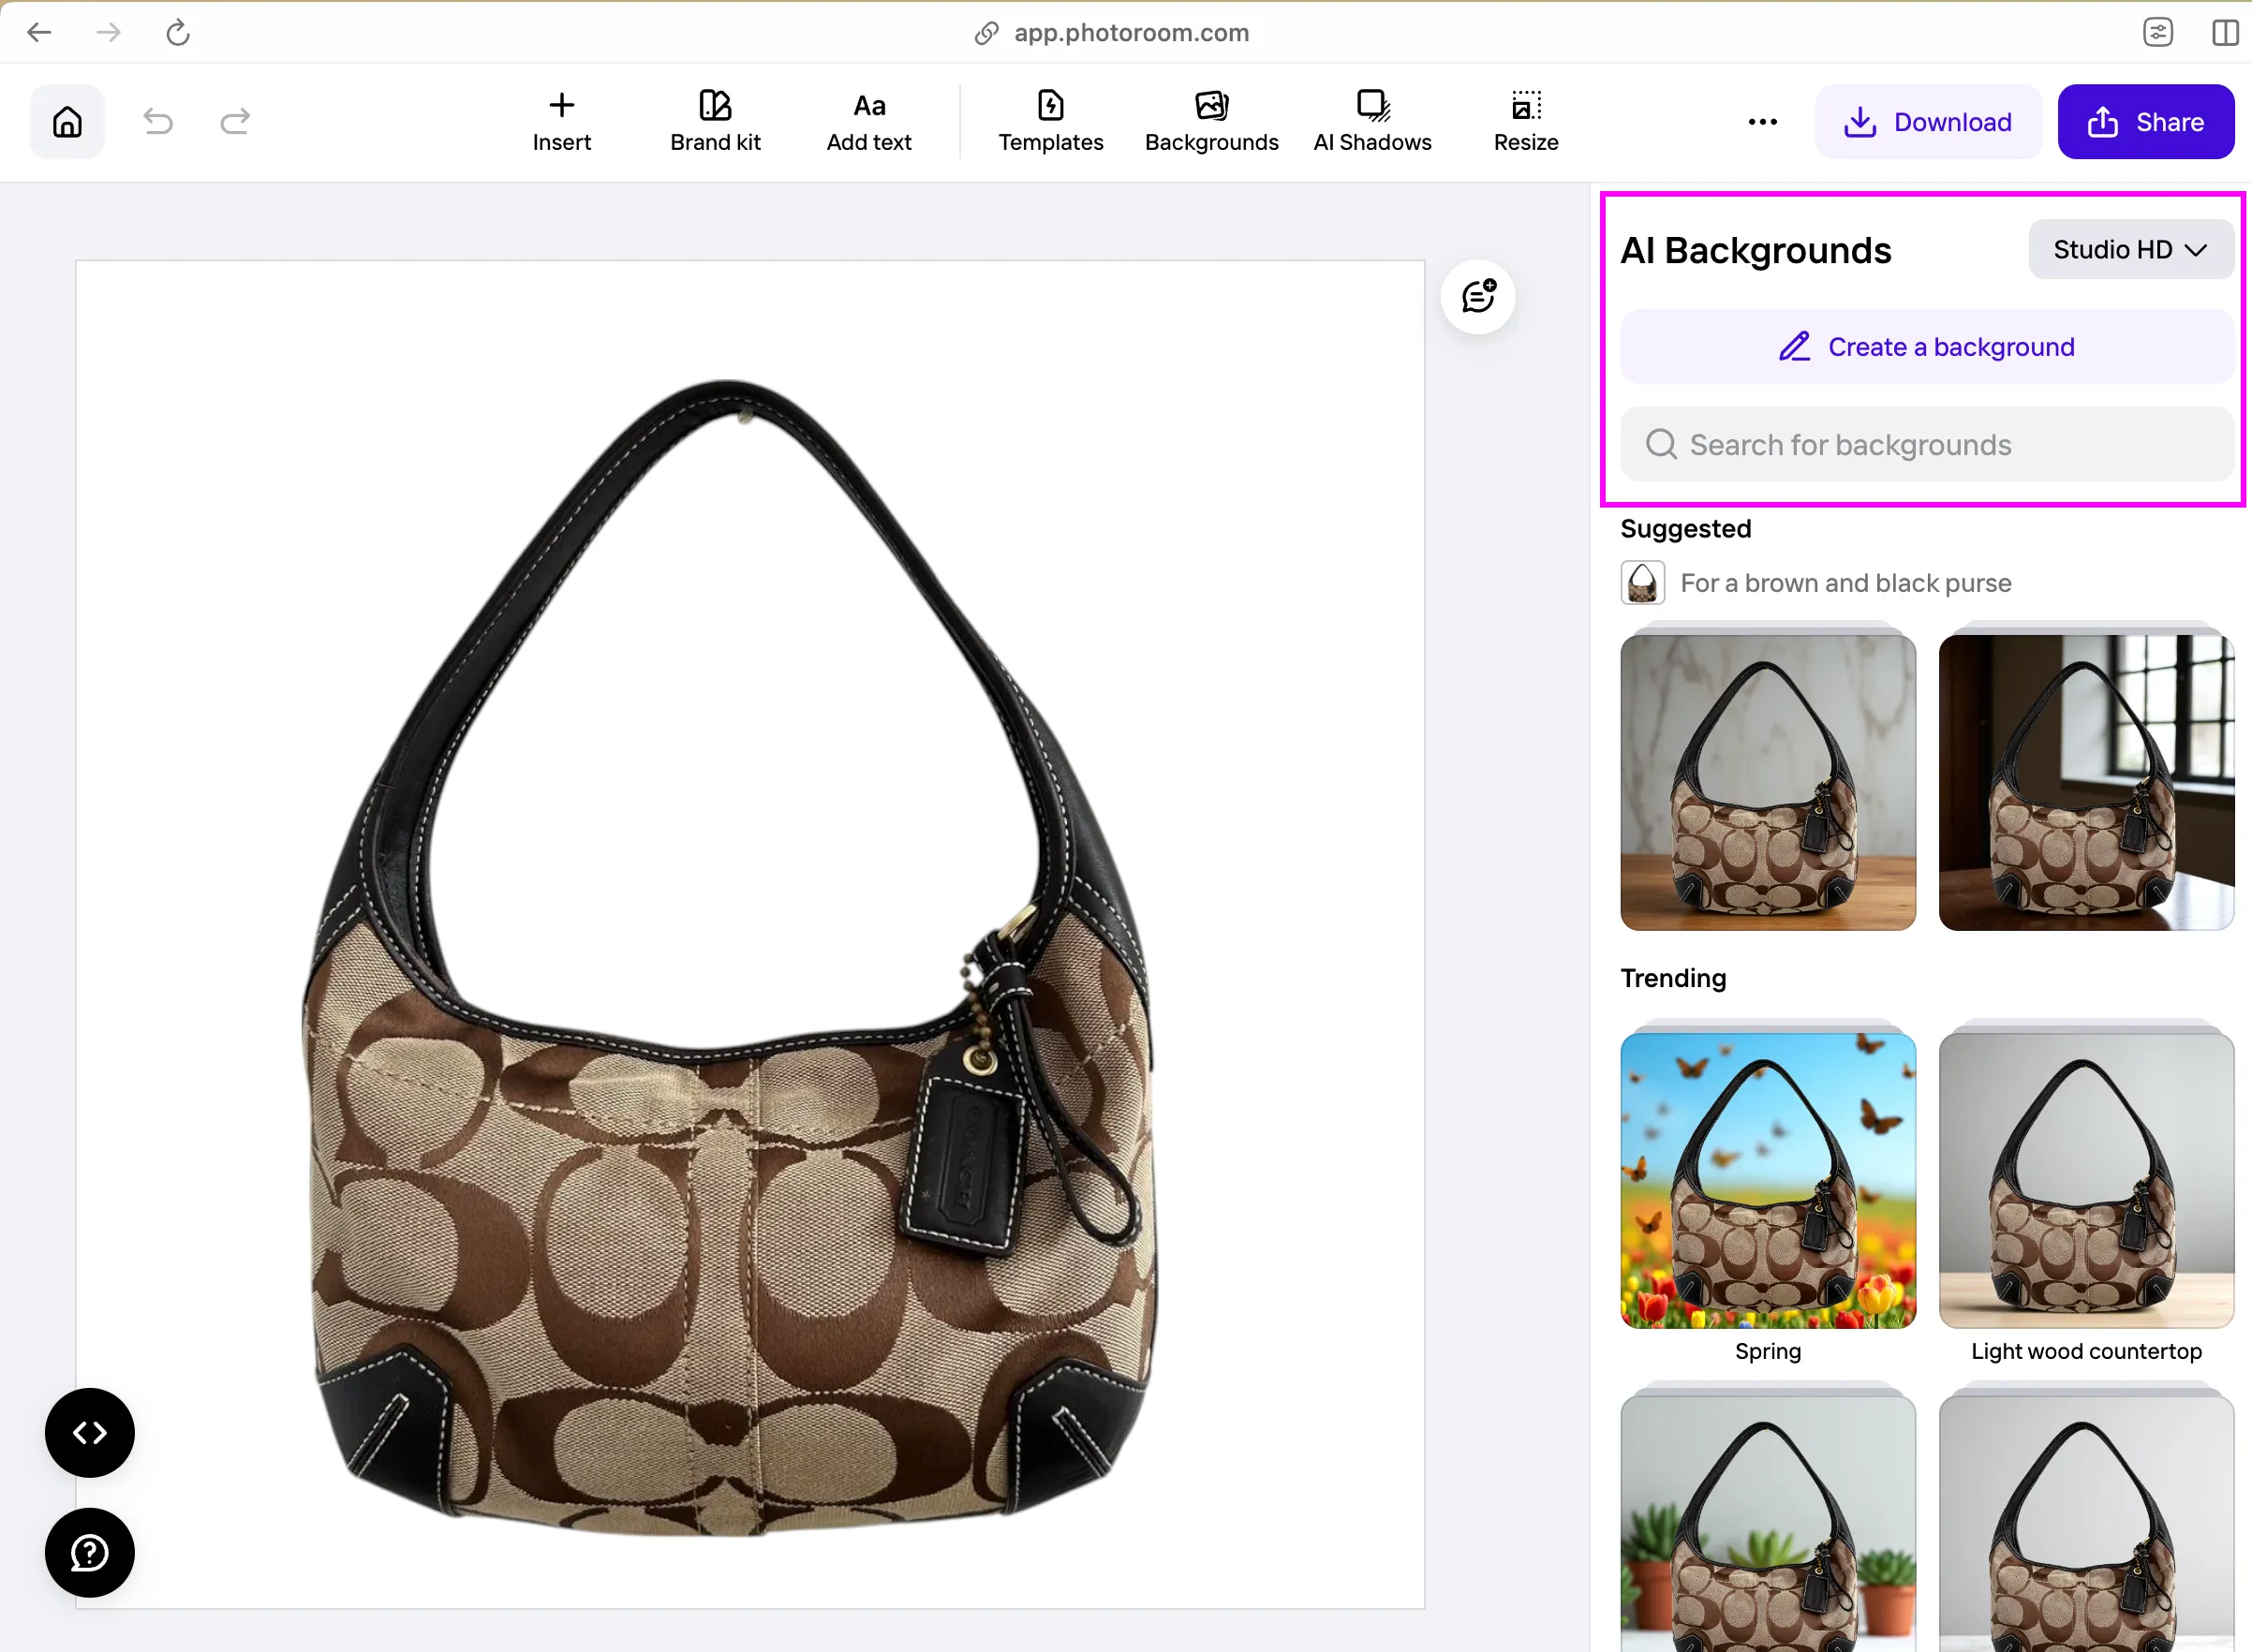Open the Resize tool
The height and width of the screenshot is (1652, 2252).
coord(1526,122)
